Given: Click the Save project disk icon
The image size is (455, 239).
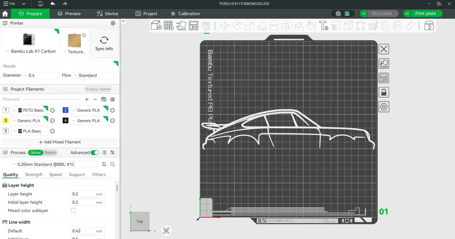Looking at the screenshot, I should (x=40, y=4).
